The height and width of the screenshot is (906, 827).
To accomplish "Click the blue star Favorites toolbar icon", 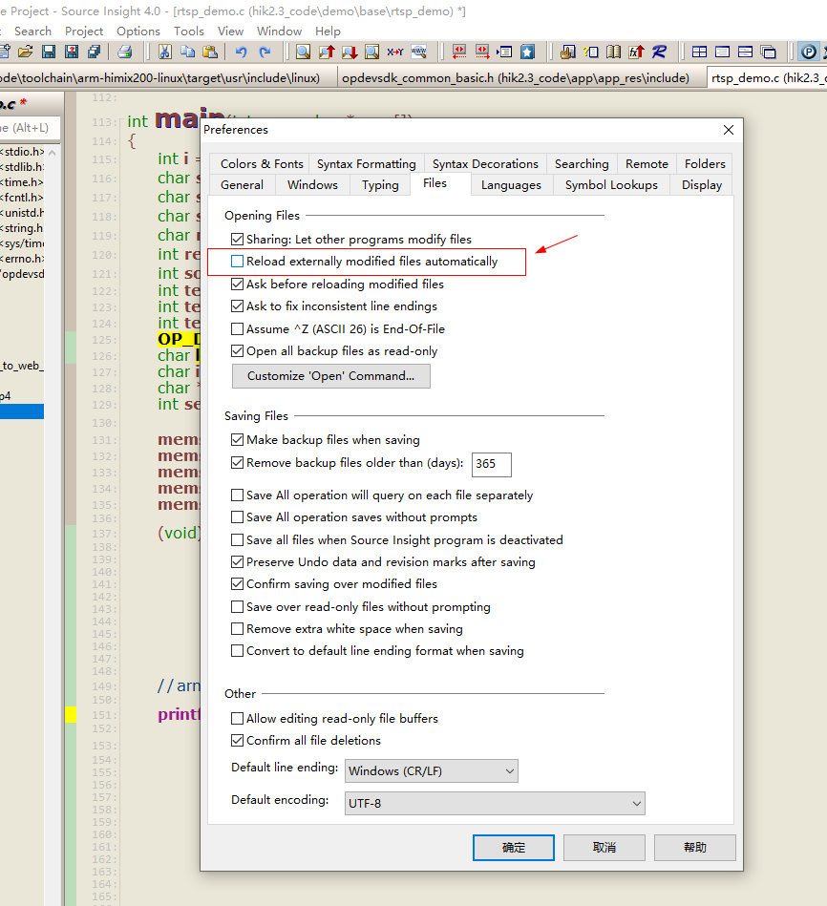I will pyautogui.click(x=527, y=53).
